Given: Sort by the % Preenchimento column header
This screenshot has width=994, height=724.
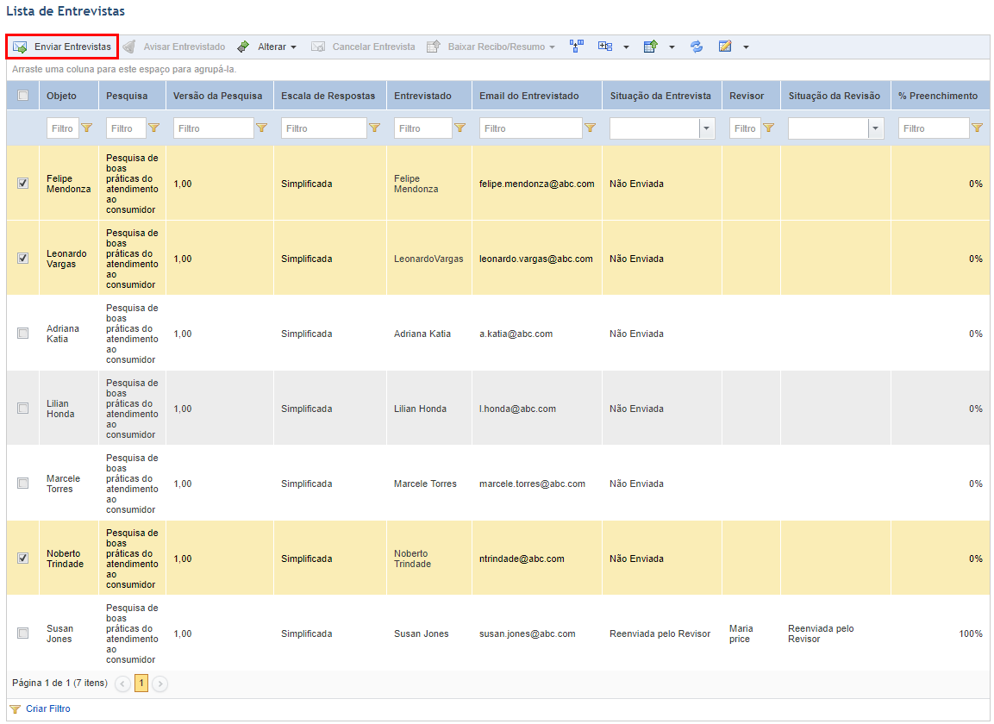Looking at the screenshot, I should [938, 96].
